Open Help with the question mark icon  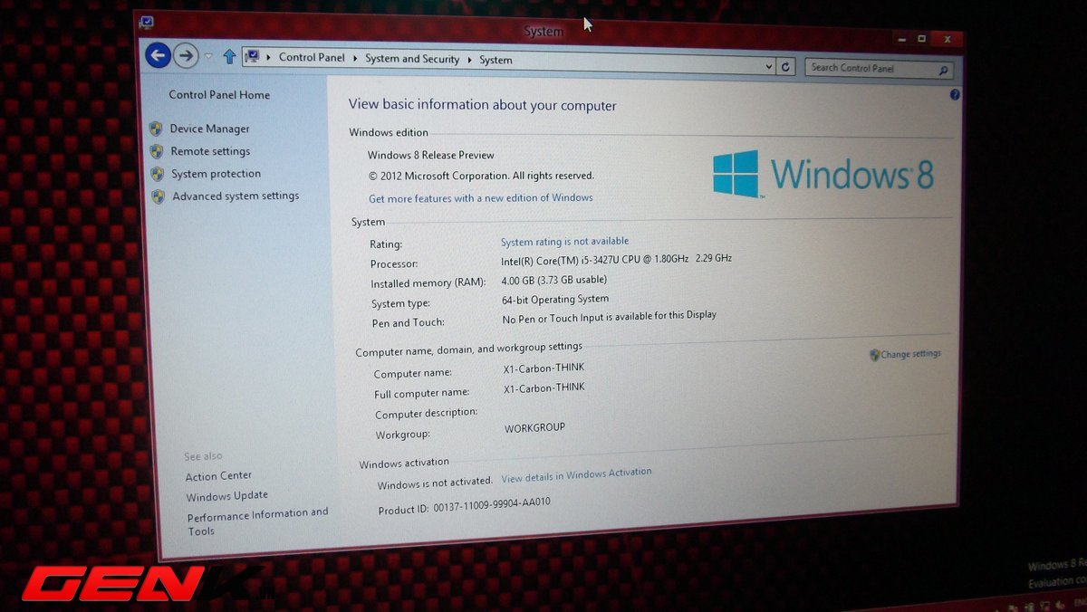[955, 95]
